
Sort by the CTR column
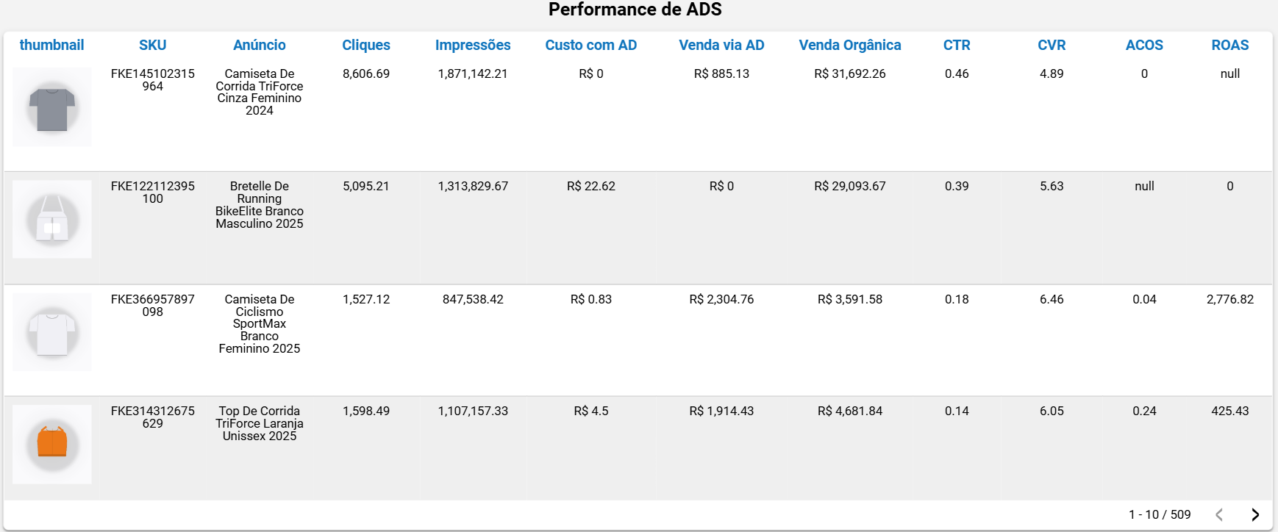tap(956, 45)
